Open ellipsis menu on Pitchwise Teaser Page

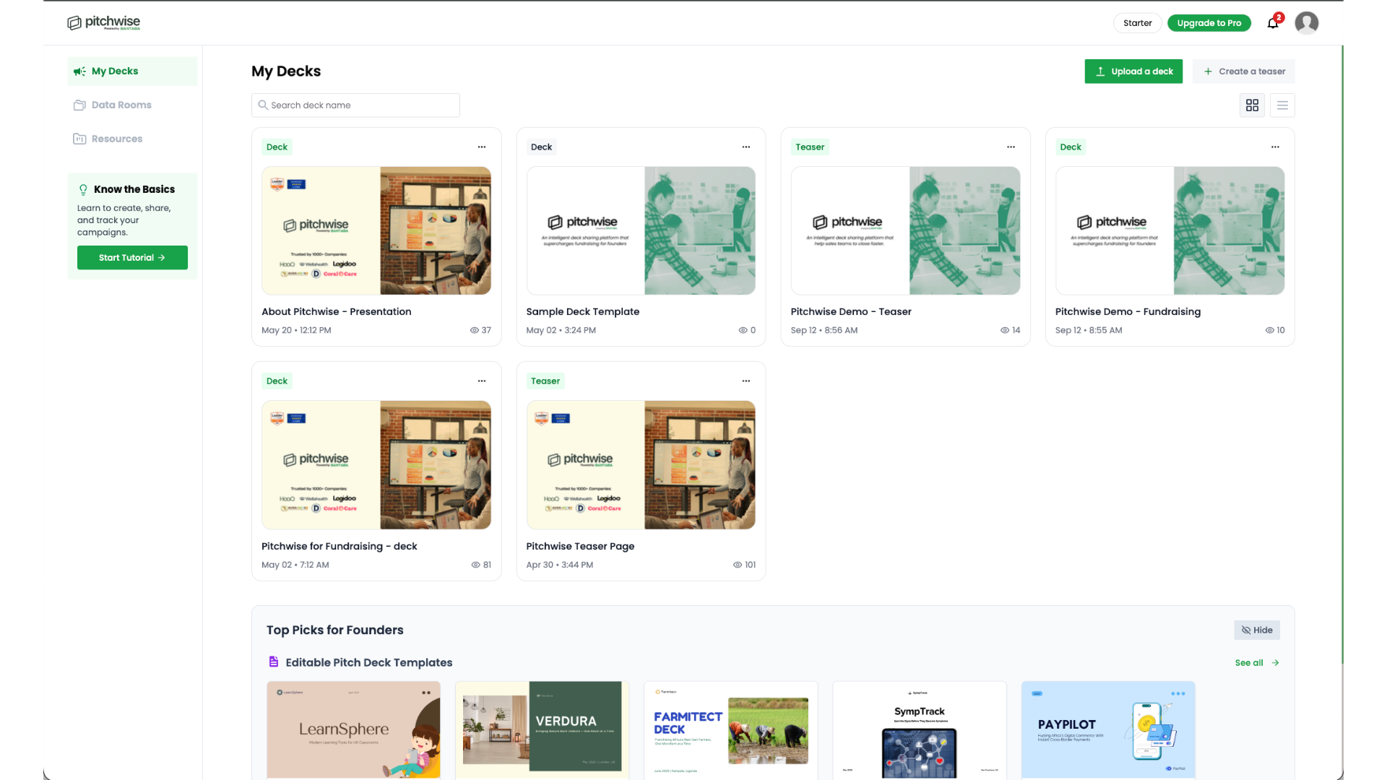[746, 381]
